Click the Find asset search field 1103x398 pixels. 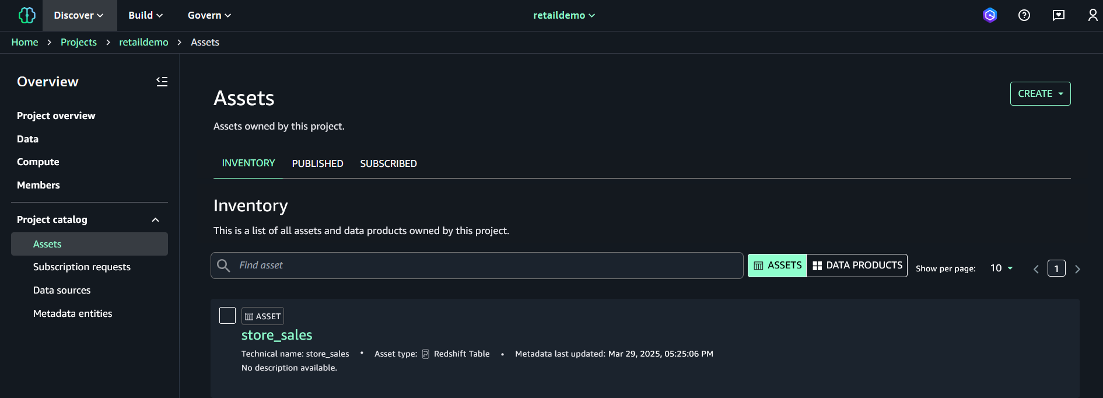tap(477, 266)
